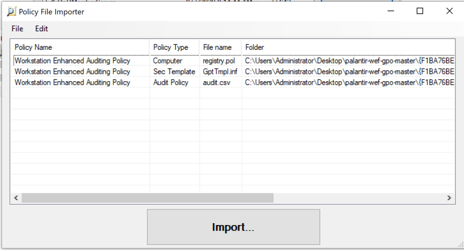Click the Folder column header
This screenshot has width=464, height=250.
pos(255,47)
